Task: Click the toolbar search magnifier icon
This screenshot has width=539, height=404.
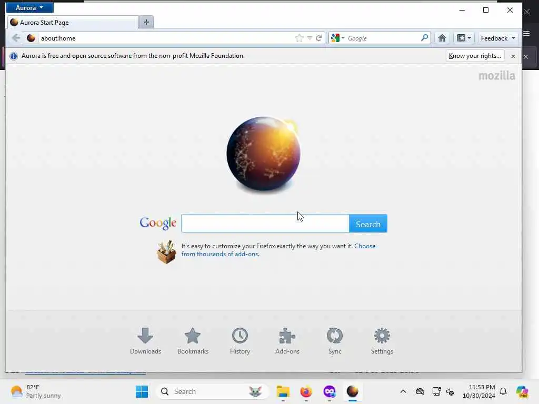Action: [425, 38]
